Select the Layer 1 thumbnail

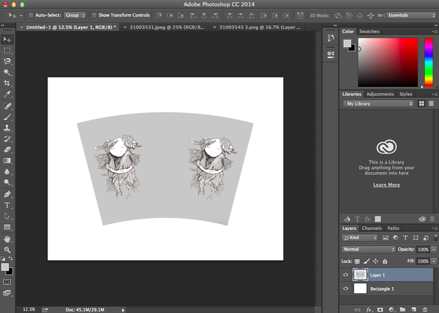[x=360, y=275]
